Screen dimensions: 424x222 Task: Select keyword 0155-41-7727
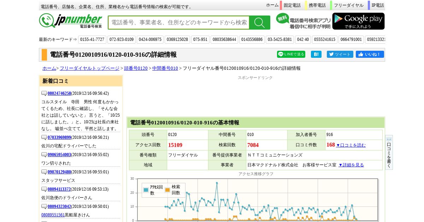pos(92,39)
